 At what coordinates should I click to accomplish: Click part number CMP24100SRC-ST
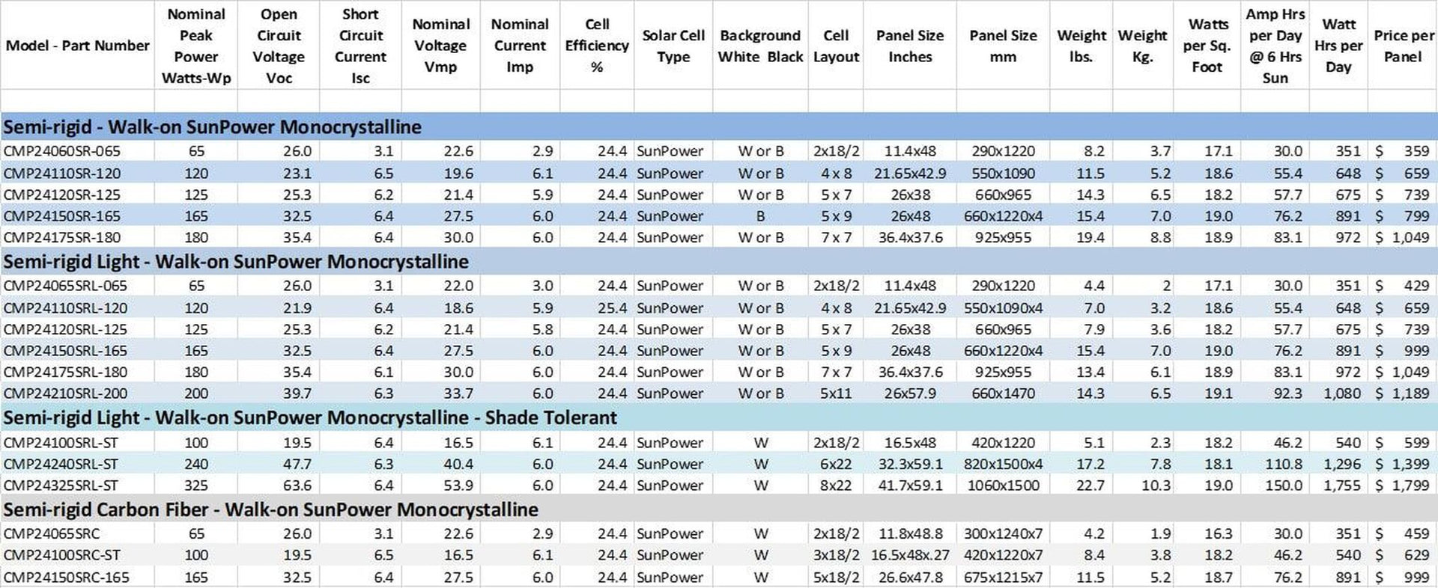click(x=62, y=555)
